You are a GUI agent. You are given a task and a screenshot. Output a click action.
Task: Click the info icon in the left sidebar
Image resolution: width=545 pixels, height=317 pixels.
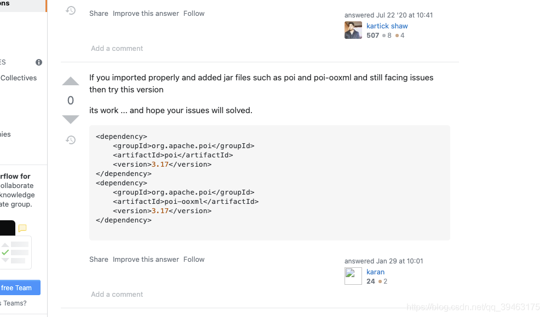pyautogui.click(x=39, y=62)
